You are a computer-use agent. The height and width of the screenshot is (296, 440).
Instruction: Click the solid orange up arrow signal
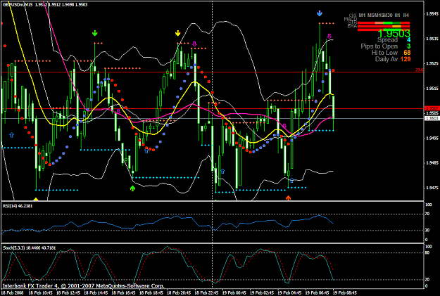288,198
